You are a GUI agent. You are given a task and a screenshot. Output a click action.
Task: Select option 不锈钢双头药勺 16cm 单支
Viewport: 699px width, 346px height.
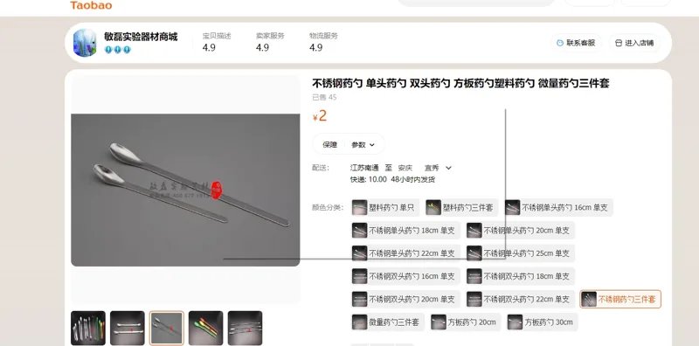pos(405,276)
